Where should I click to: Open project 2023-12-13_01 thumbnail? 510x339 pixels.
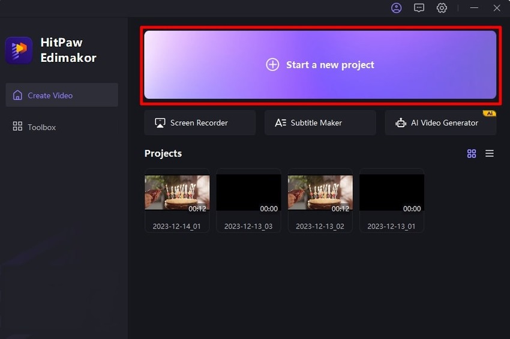[391, 193]
